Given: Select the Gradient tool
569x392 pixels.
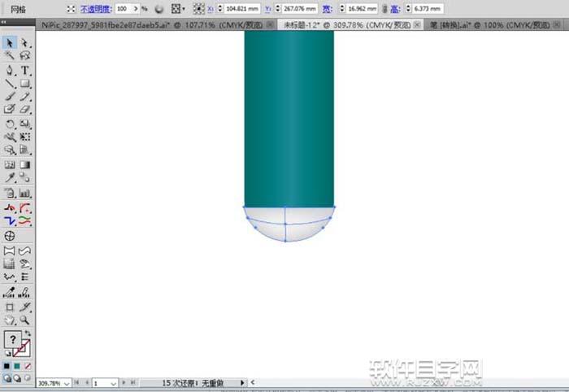Looking at the screenshot, I should [x=25, y=163].
